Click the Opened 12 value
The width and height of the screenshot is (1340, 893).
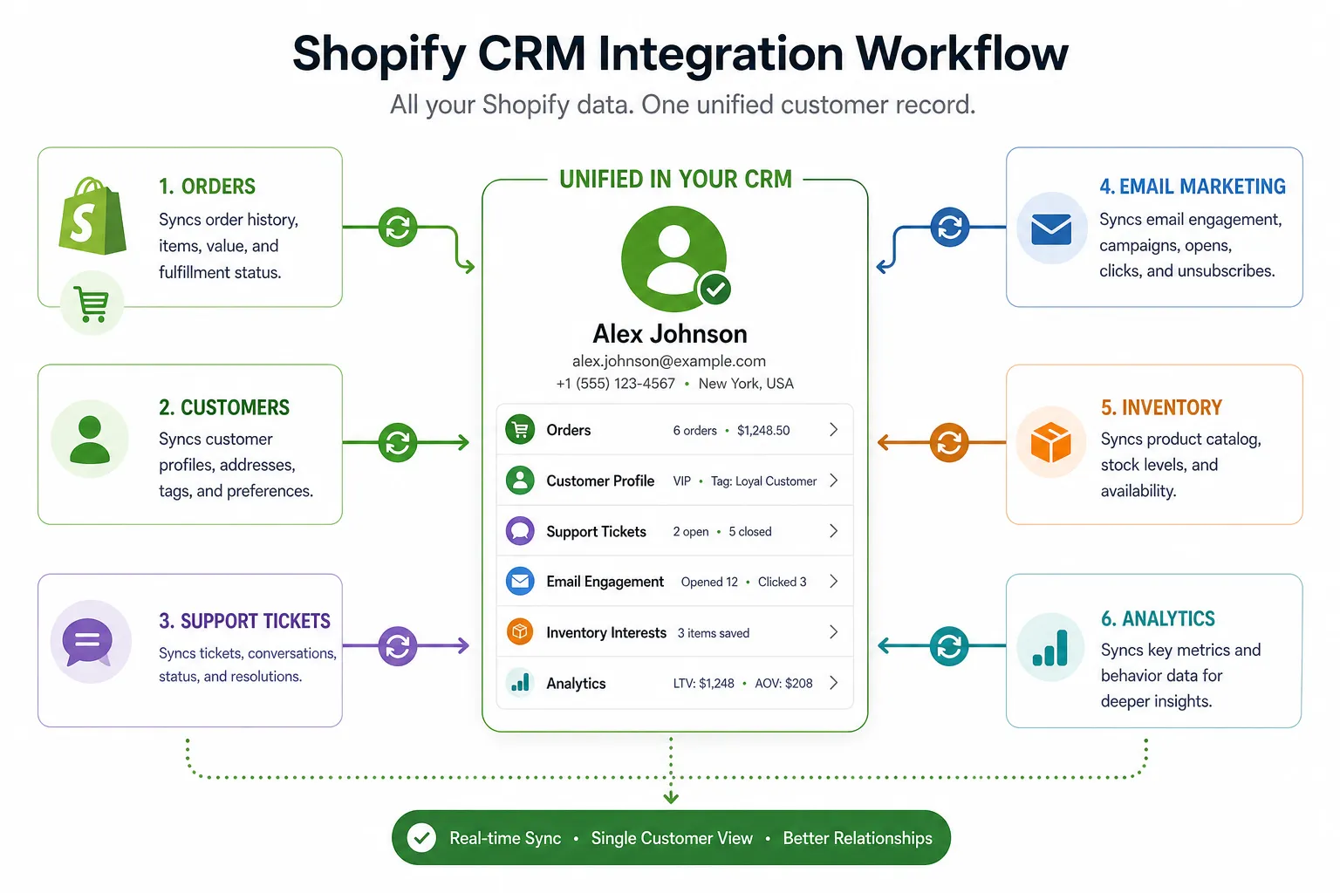pos(709,583)
